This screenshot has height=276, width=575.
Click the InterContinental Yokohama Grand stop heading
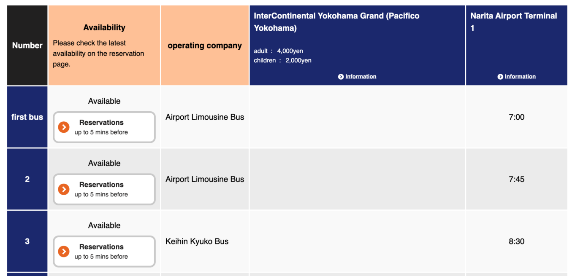pyautogui.click(x=336, y=22)
